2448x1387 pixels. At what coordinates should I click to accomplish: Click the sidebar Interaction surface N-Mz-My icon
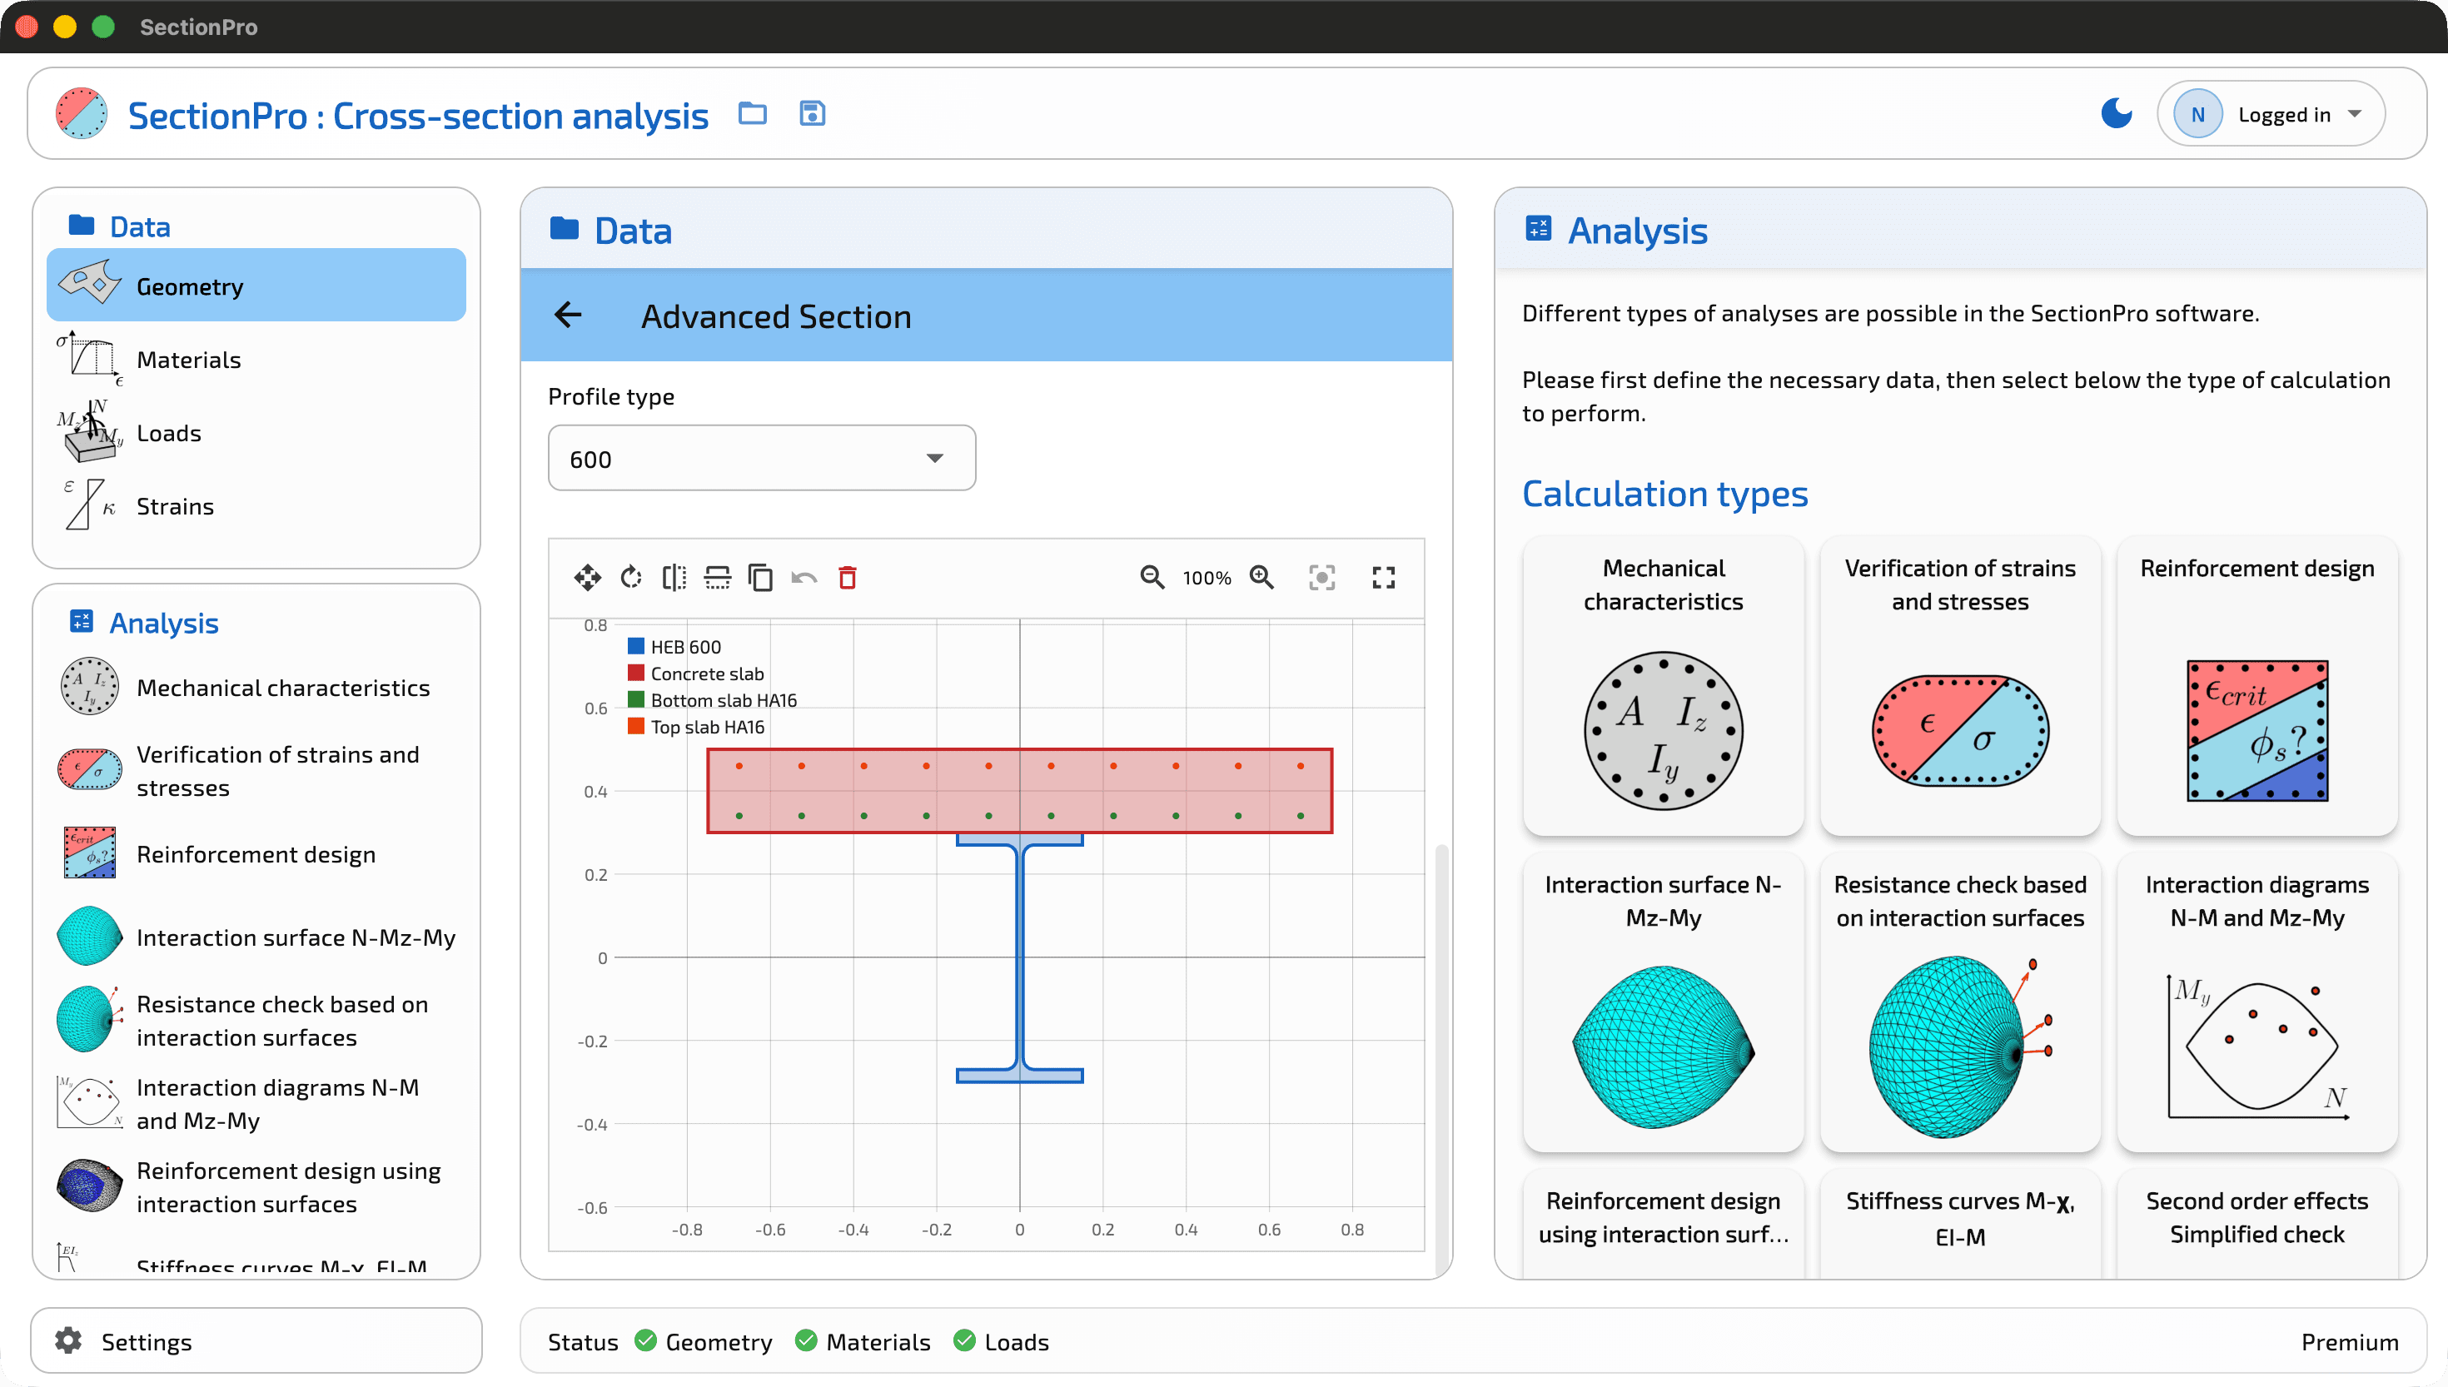pos(90,937)
